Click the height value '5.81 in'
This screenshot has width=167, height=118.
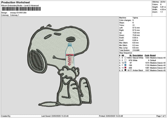click(x=163, y=7)
